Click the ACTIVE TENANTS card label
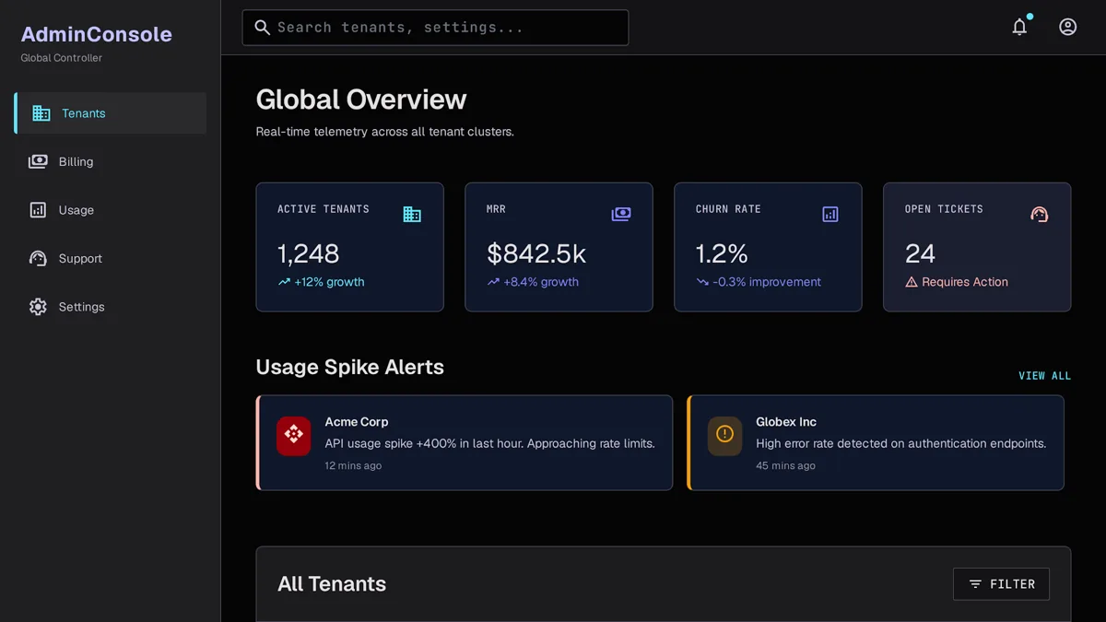This screenshot has width=1106, height=622. pyautogui.click(x=324, y=209)
